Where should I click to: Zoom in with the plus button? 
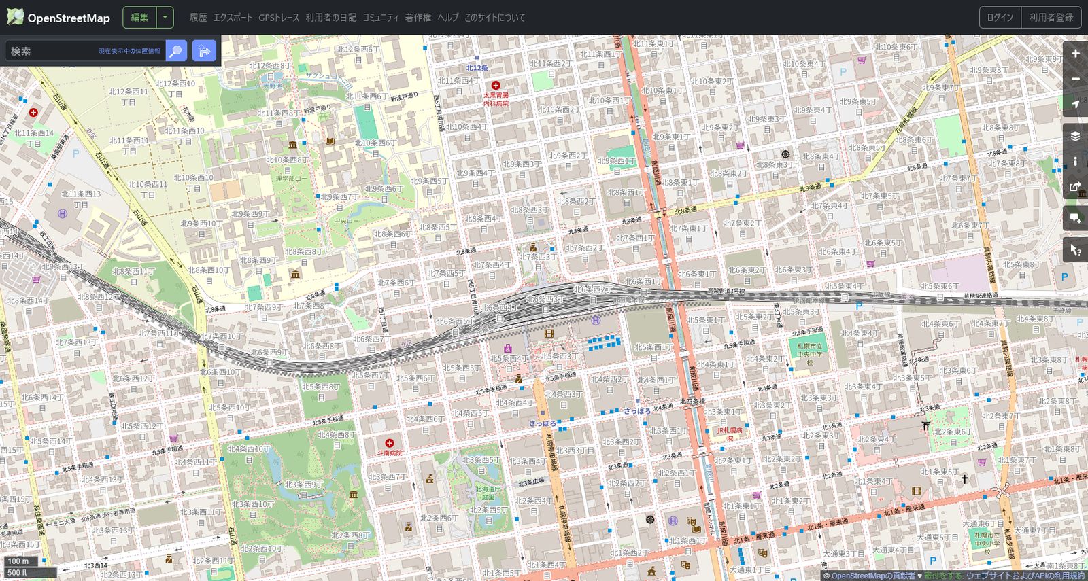pyautogui.click(x=1075, y=54)
